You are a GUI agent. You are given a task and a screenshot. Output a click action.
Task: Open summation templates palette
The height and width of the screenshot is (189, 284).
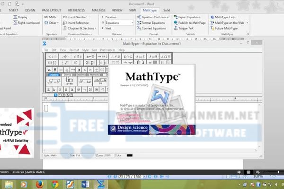[x=90, y=62]
